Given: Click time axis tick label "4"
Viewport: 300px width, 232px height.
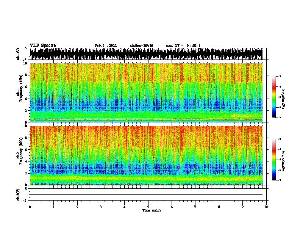Looking at the screenshot, I should pos(125,207).
